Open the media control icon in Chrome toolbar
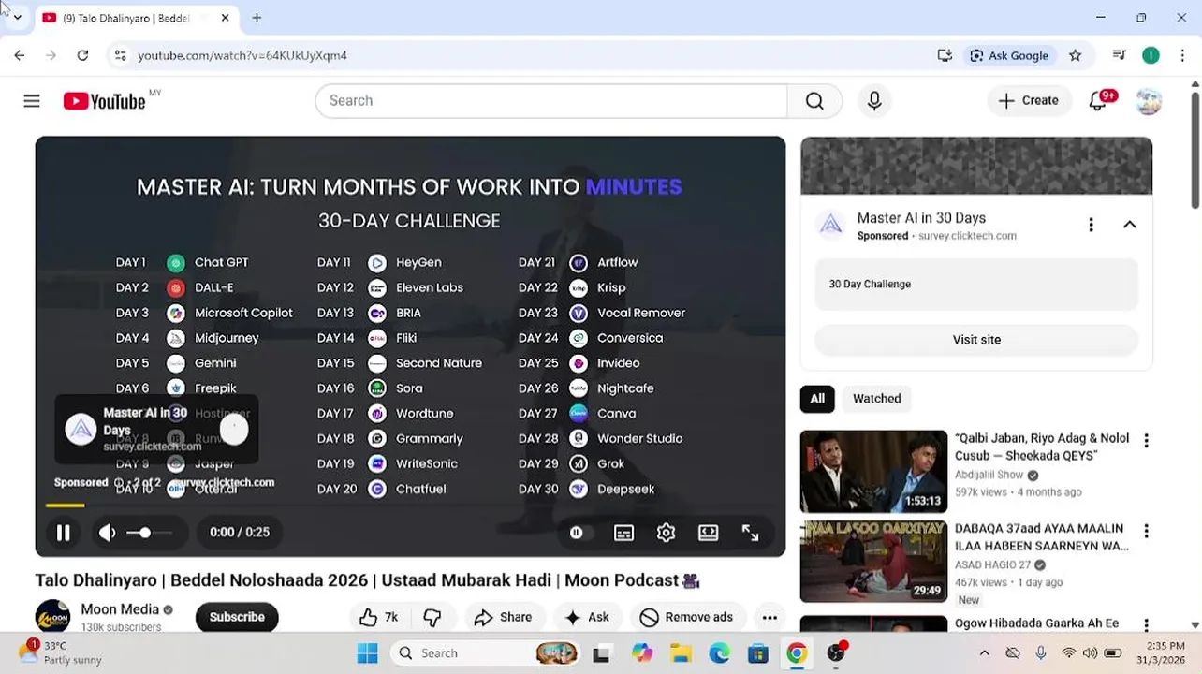Screen dimensions: 1202x674 [1119, 55]
